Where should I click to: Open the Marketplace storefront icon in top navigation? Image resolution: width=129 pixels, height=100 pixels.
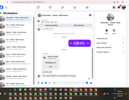[x=75, y=7]
